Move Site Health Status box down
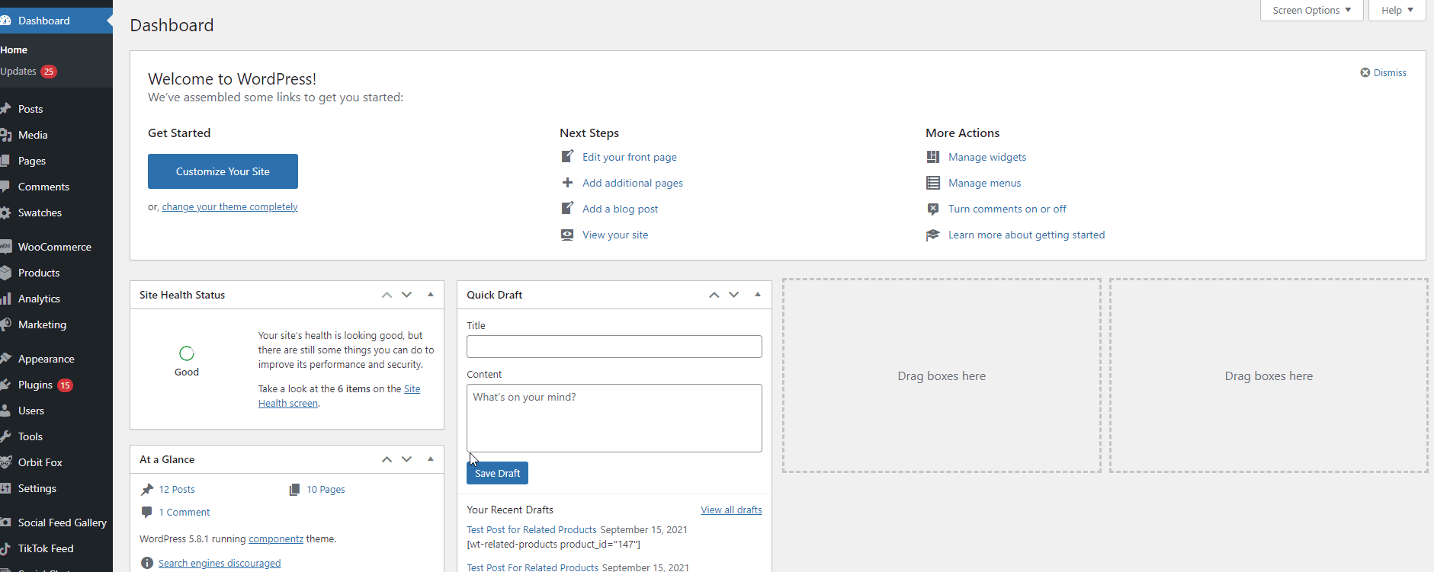 [x=406, y=295]
